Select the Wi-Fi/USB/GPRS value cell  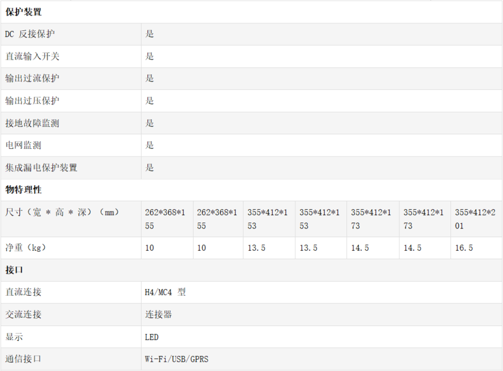coord(177,359)
